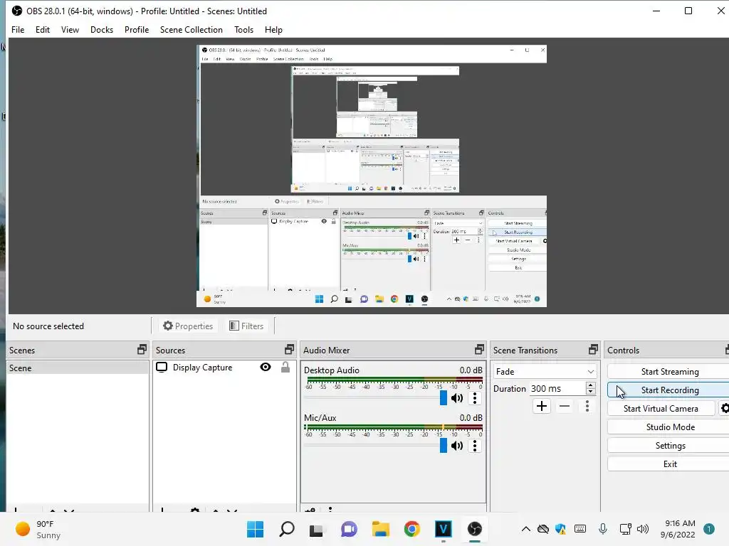Open the clock showing 9:16 AM

pyautogui.click(x=678, y=529)
